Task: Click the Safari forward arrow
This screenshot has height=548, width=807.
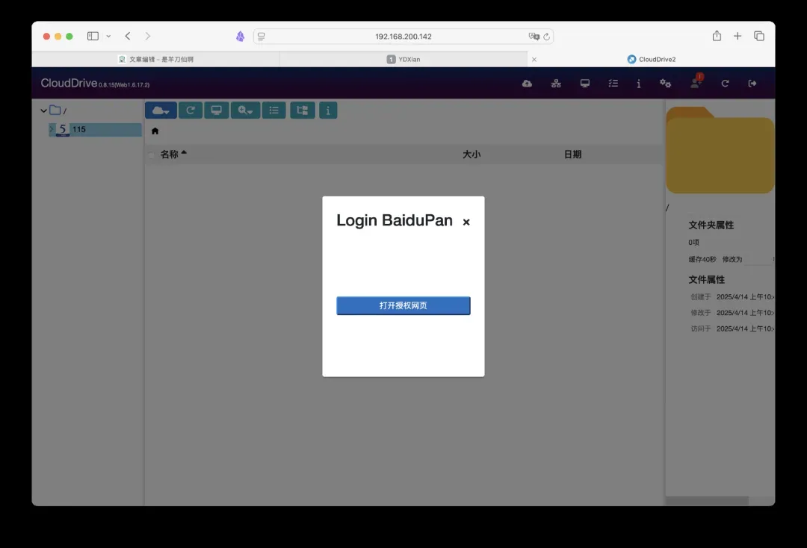Action: (148, 36)
